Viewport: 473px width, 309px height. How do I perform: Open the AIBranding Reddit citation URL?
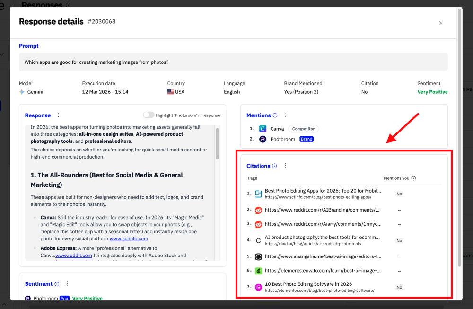(x=322, y=210)
